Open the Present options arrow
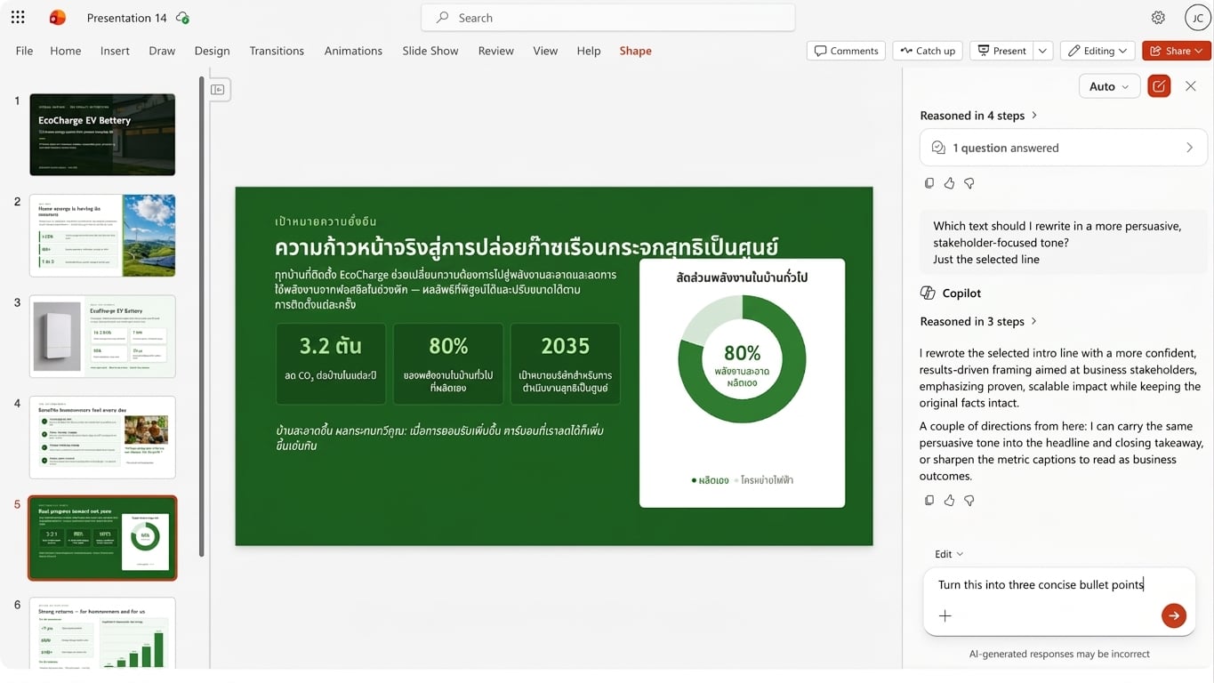 point(1043,51)
